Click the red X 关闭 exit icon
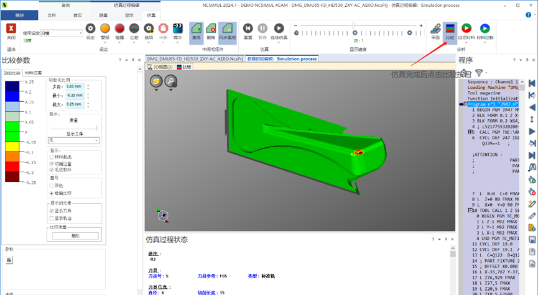 (x=11, y=29)
